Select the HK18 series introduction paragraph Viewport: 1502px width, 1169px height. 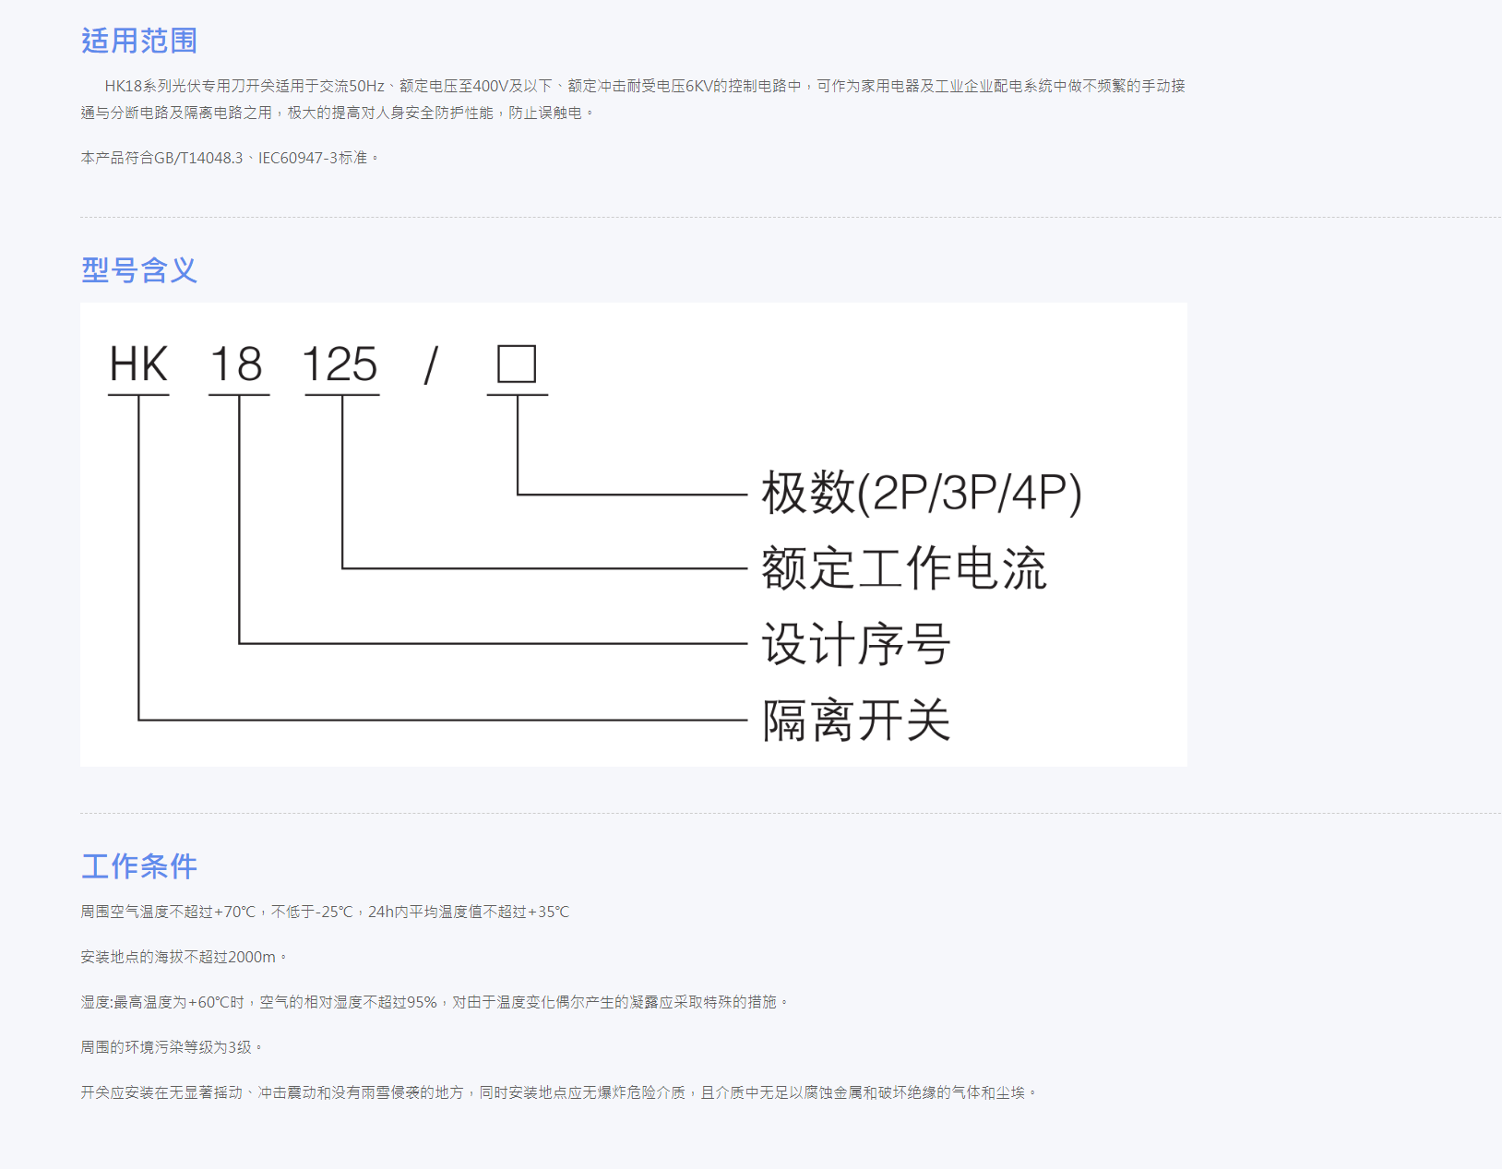pyautogui.click(x=646, y=101)
